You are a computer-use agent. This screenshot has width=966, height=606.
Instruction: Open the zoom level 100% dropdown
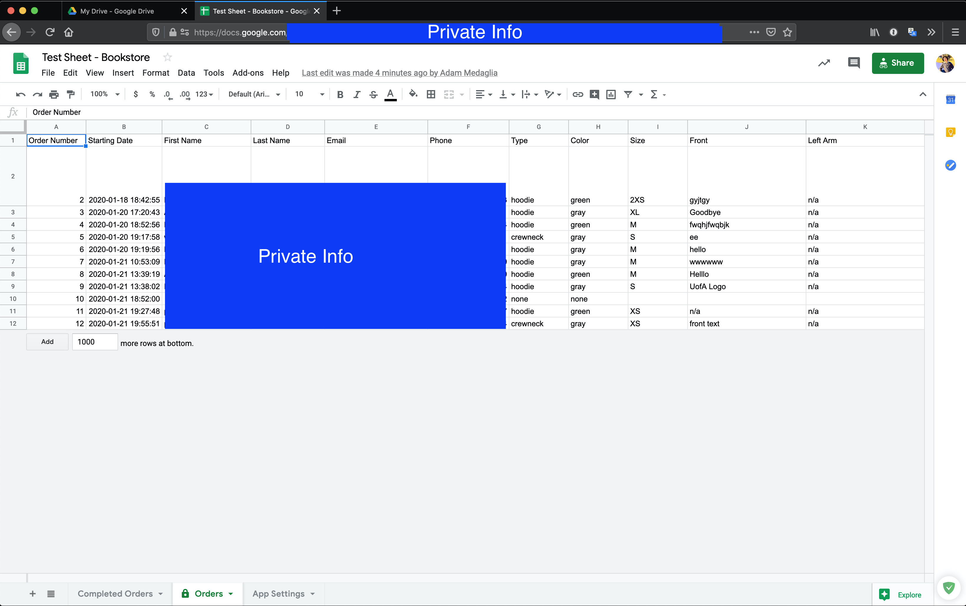105,94
